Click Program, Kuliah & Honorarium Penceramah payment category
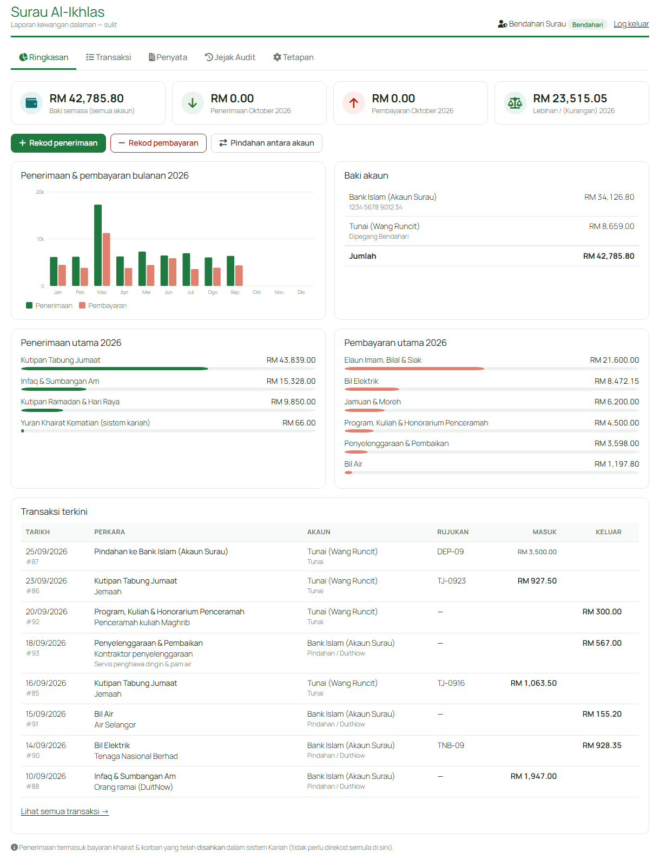 click(x=492, y=425)
